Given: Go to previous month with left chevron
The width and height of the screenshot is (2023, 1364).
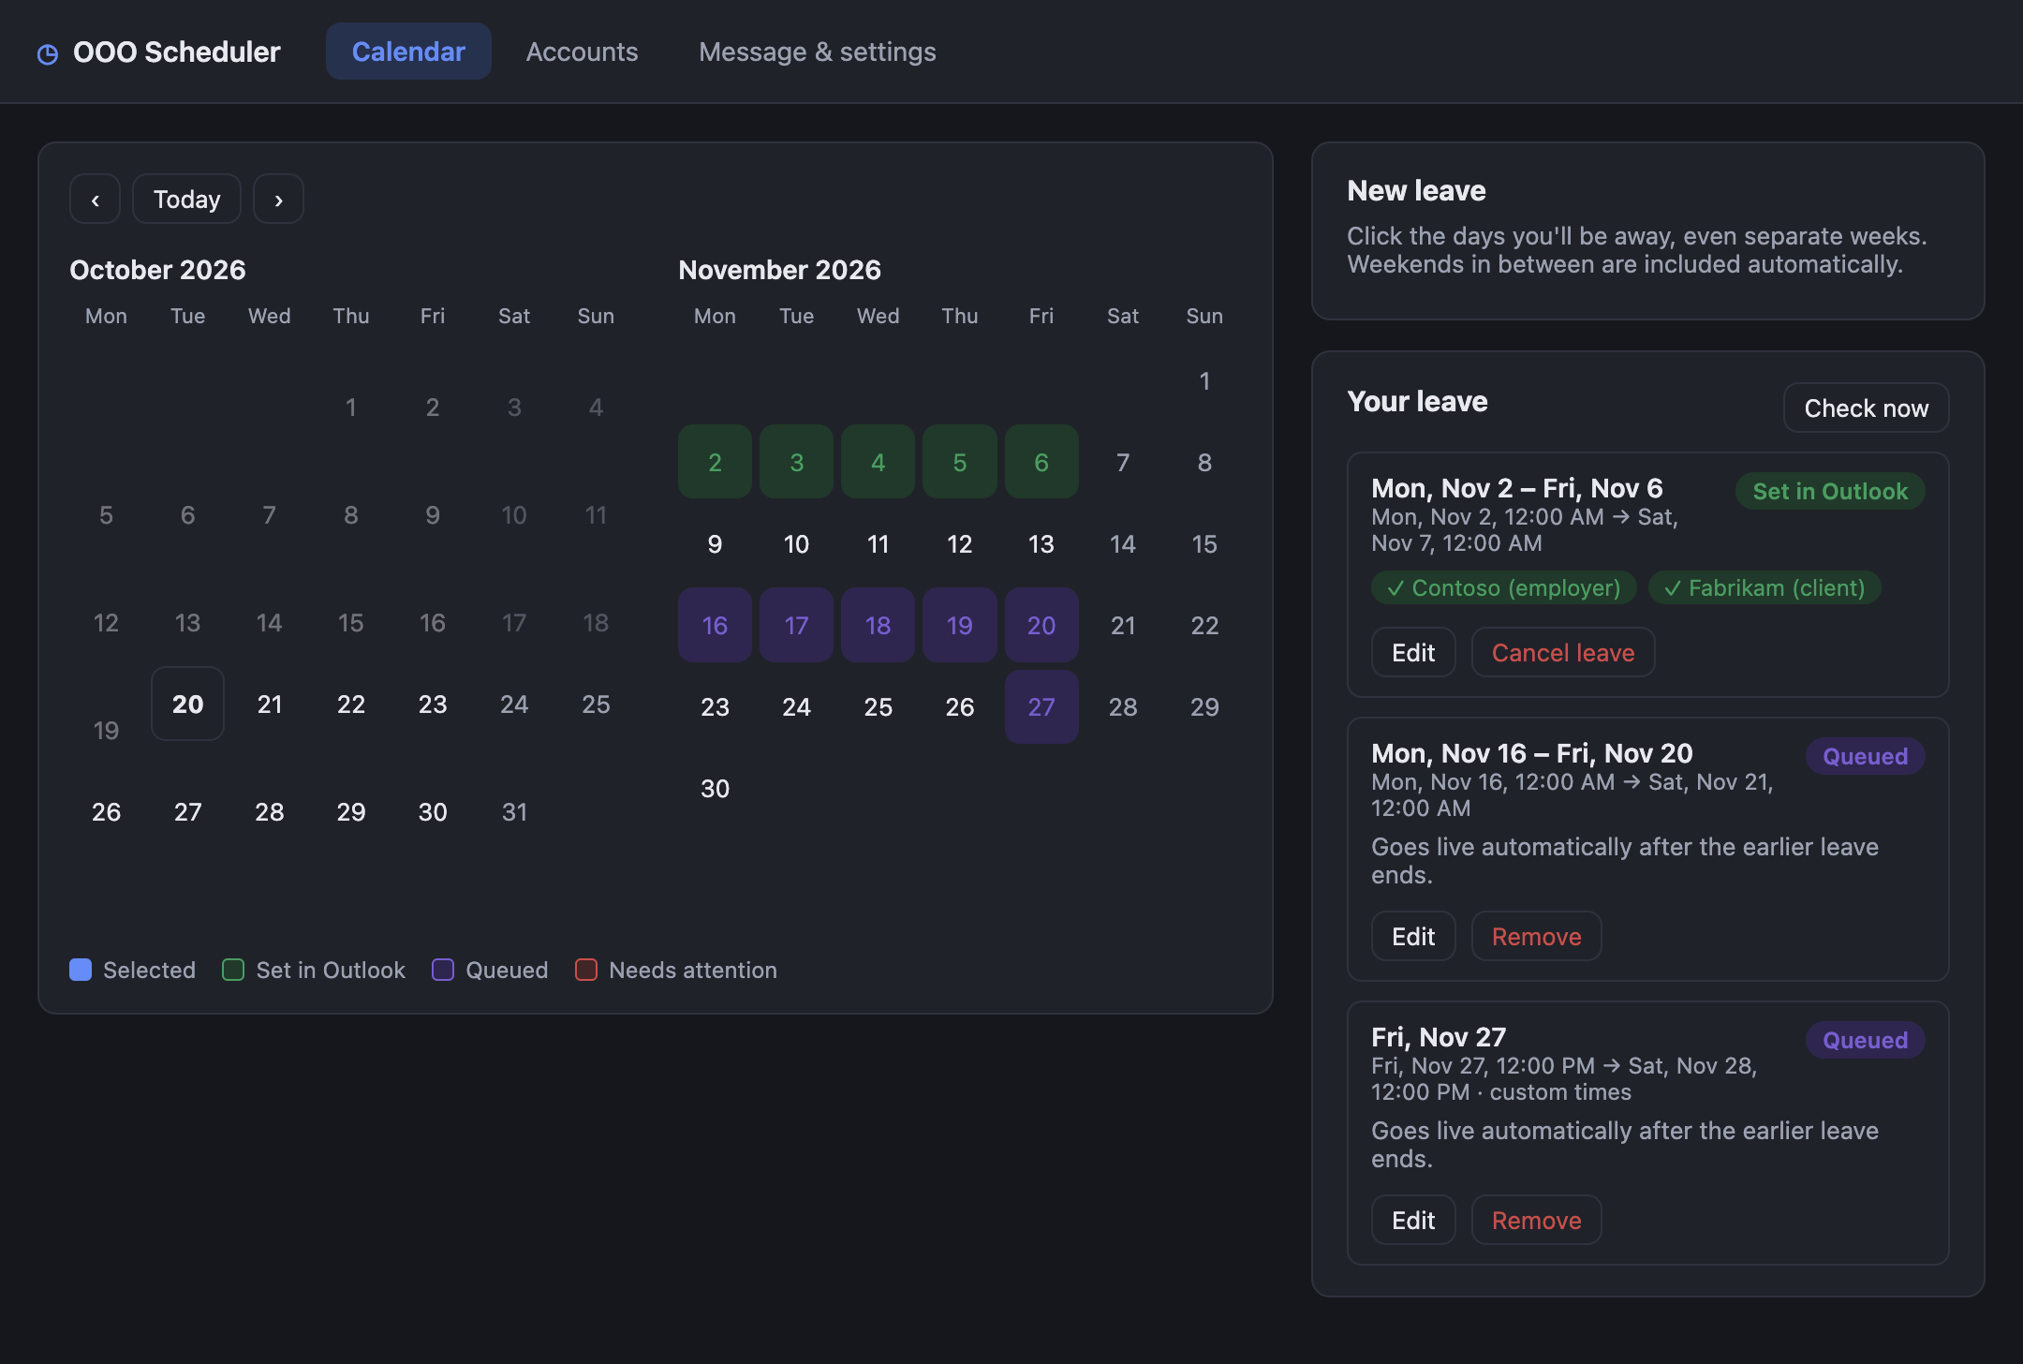Looking at the screenshot, I should [x=95, y=199].
